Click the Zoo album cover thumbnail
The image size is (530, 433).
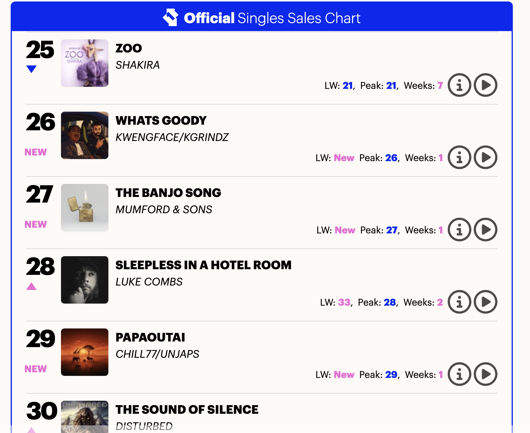pos(85,63)
